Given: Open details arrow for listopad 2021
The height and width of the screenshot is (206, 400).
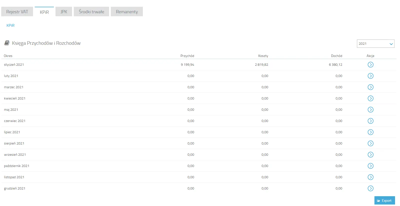Looking at the screenshot, I should pyautogui.click(x=370, y=177).
